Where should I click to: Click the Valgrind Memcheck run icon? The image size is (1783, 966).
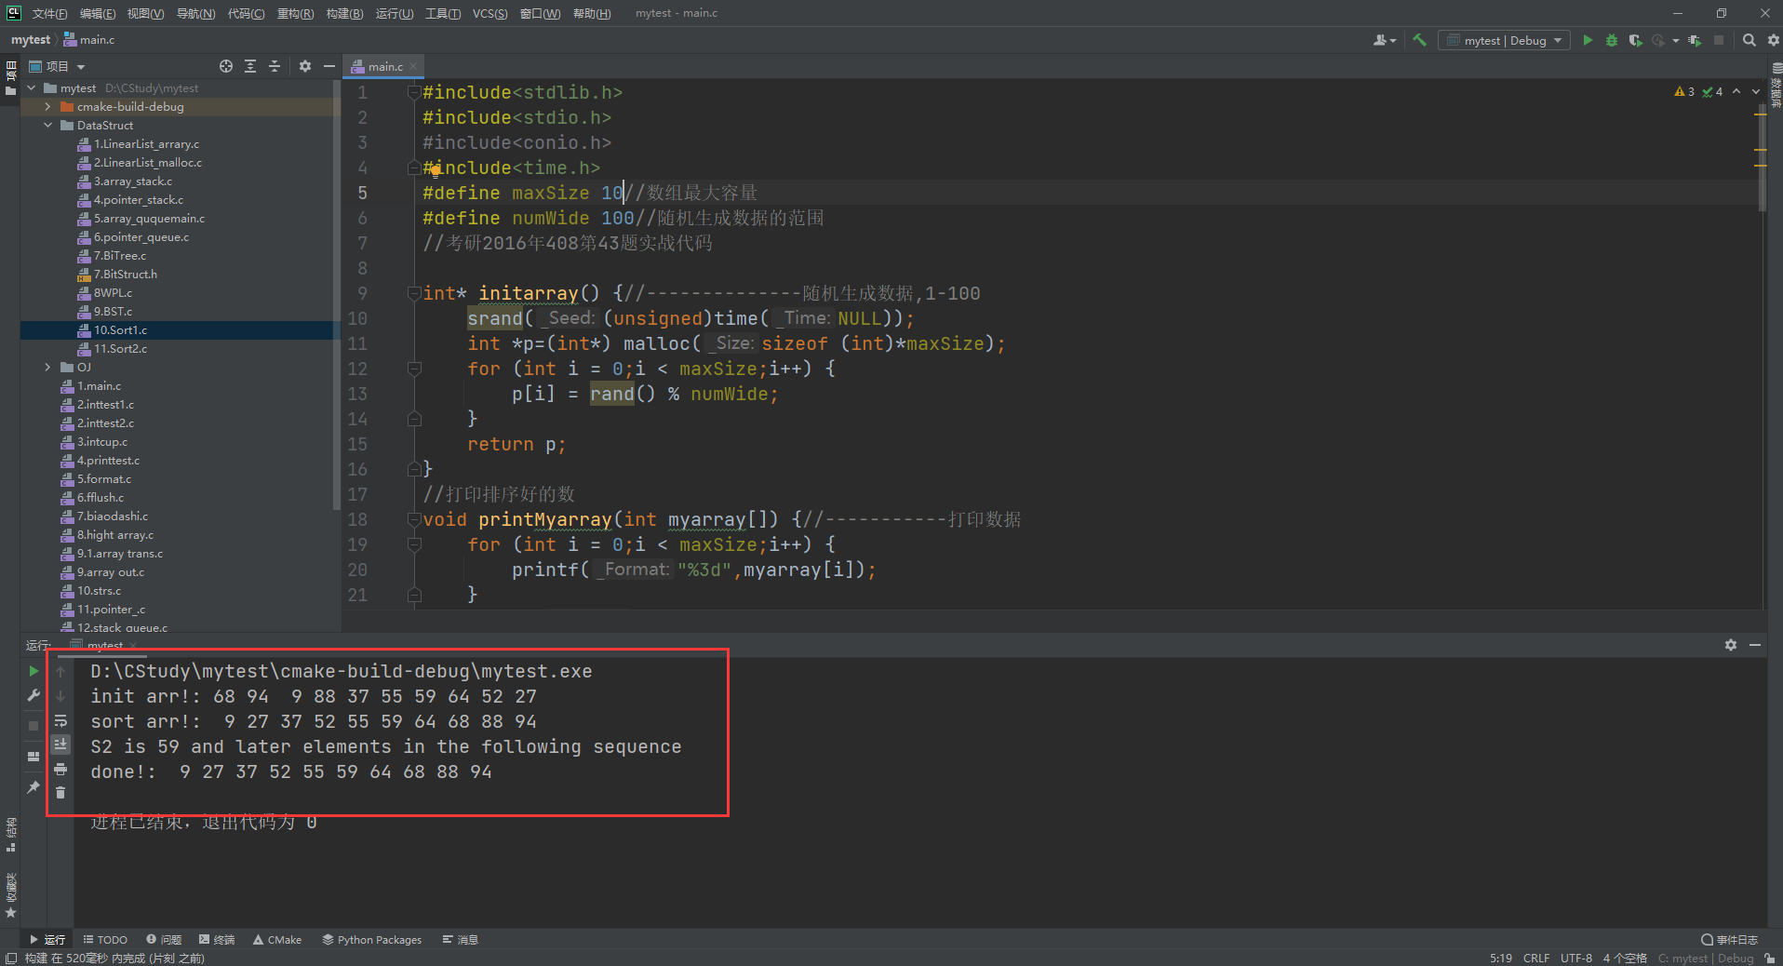pos(1695,40)
